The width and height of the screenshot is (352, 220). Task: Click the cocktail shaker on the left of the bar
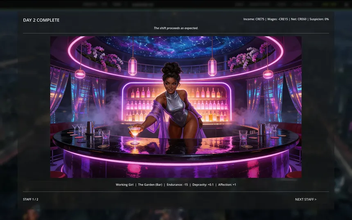click(x=90, y=127)
